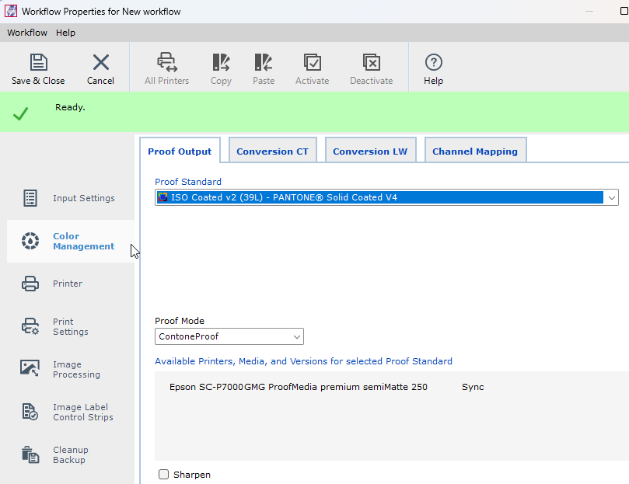
Task: Open the Workflow menu
Action: pos(26,32)
